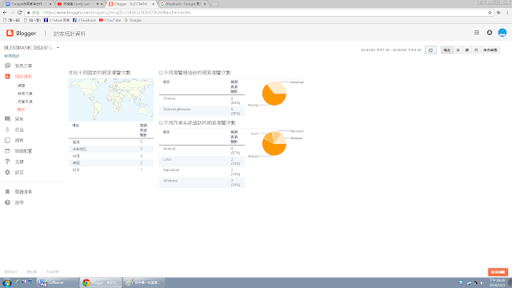Switch to the first Google browser tab

pos(29,4)
